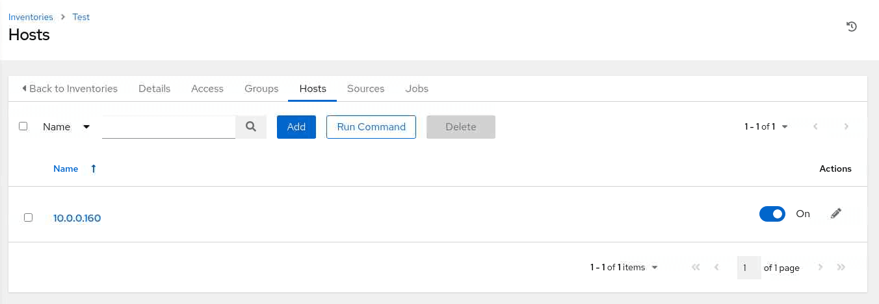Click the Run Command button

click(371, 127)
